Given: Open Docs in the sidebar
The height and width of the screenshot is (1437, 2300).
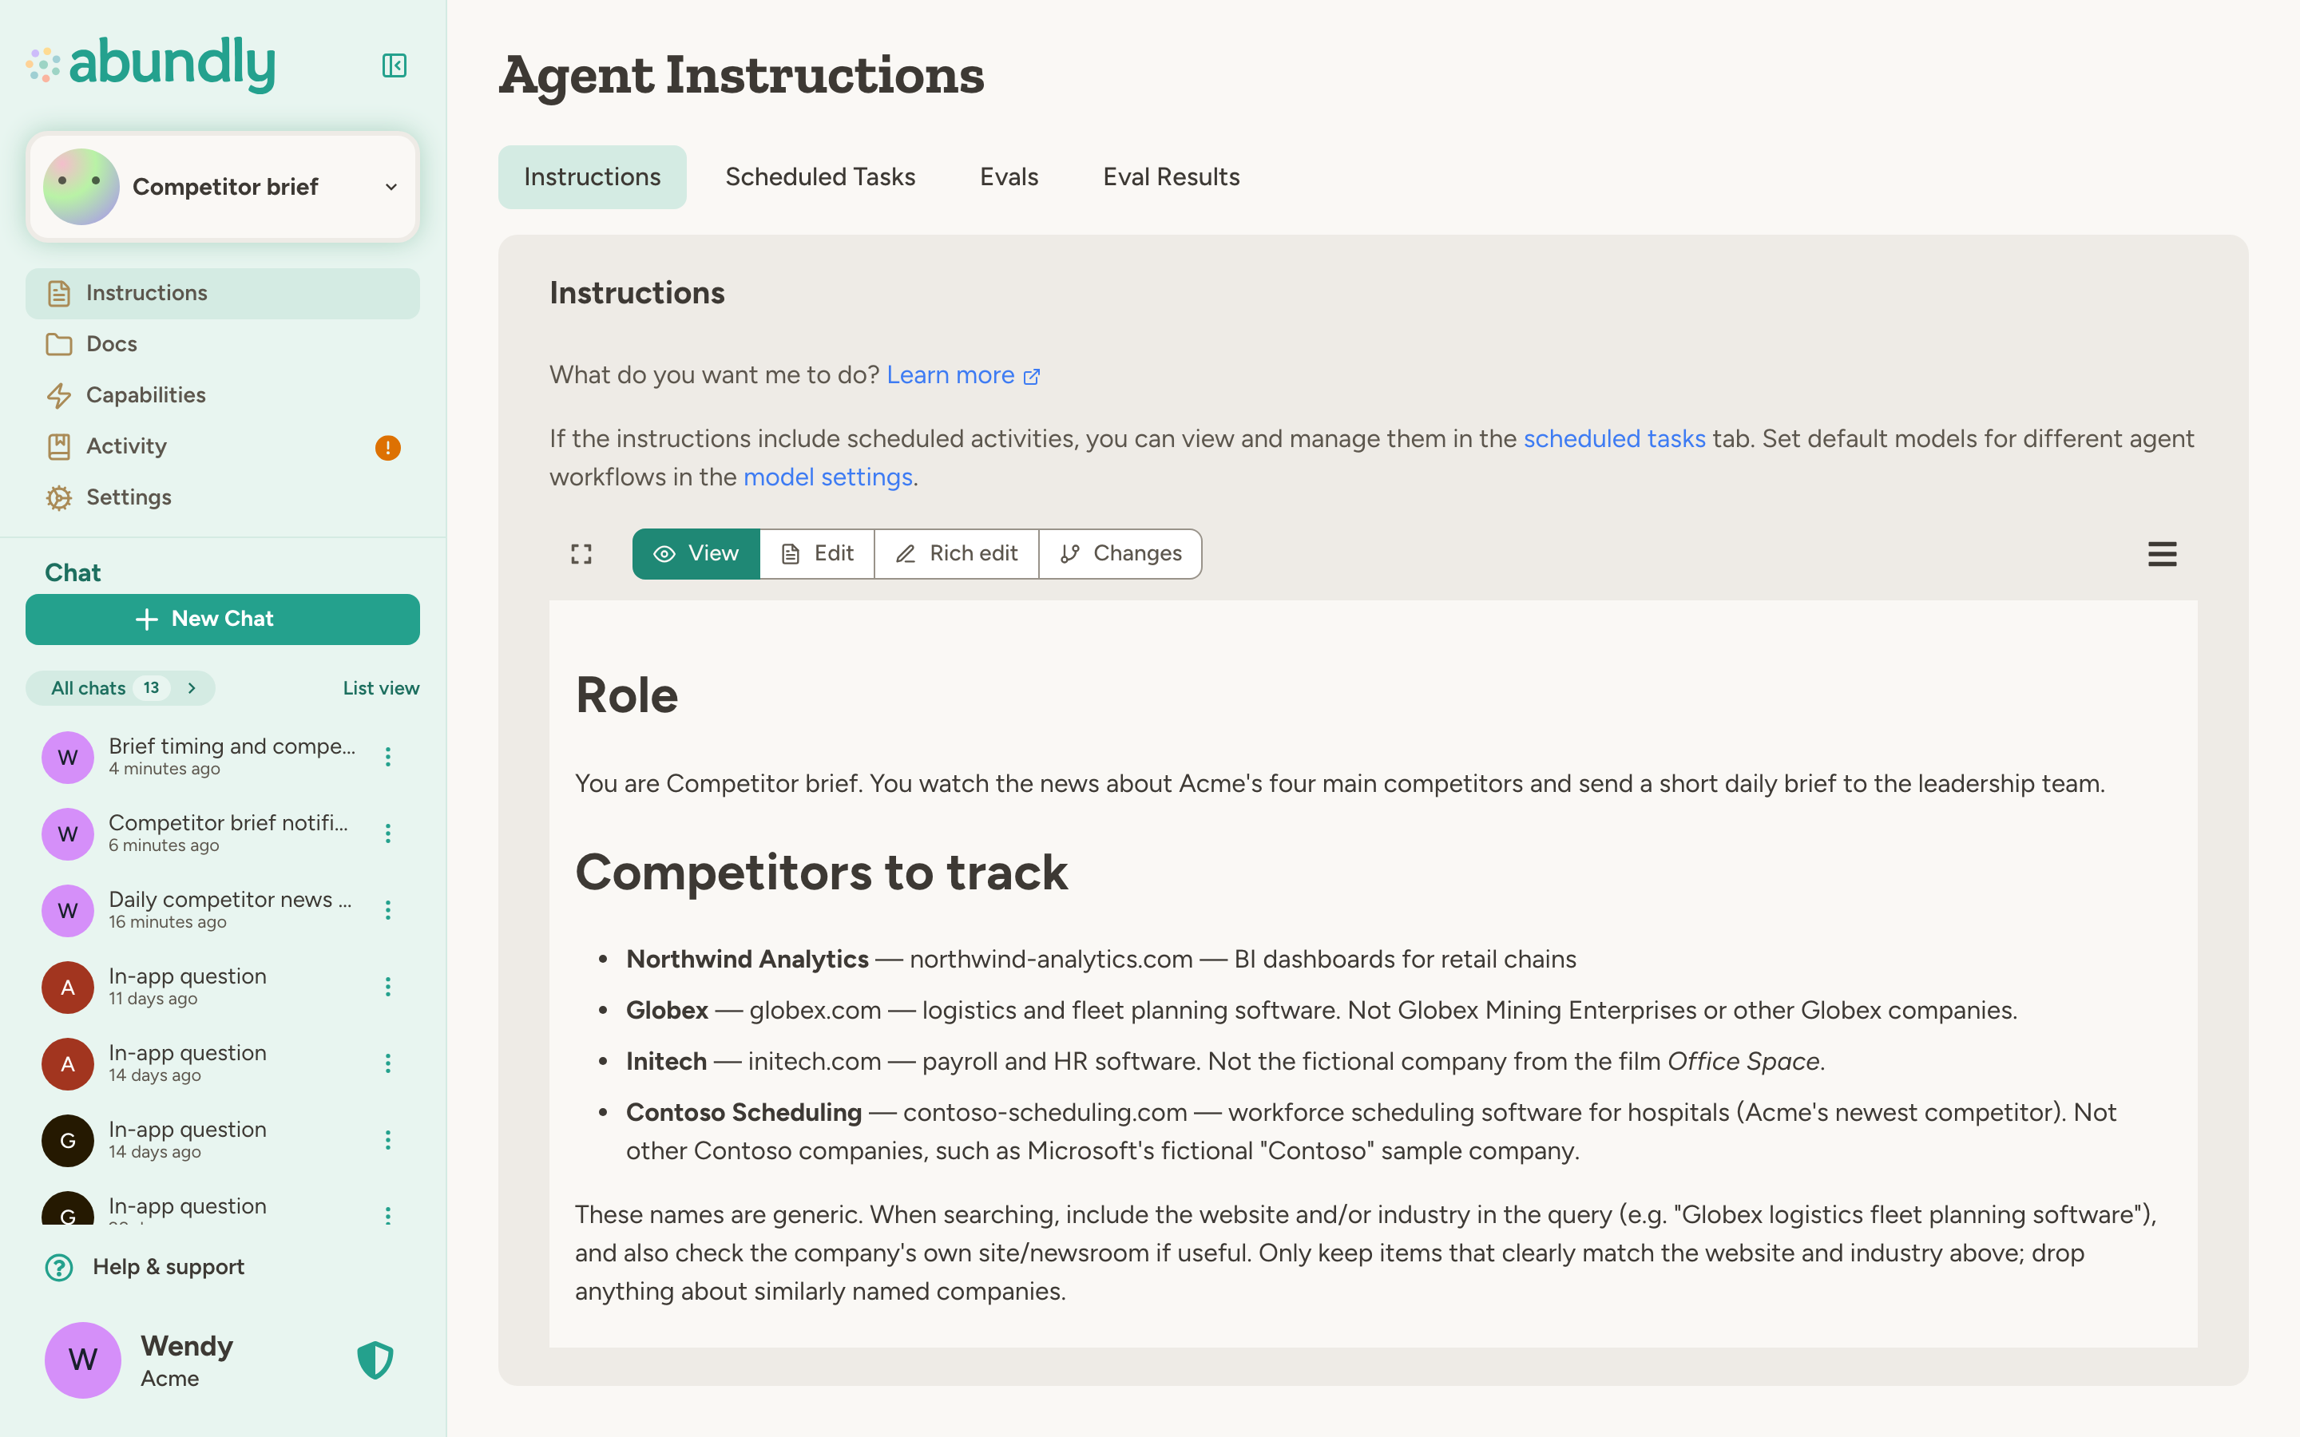Looking at the screenshot, I should click(x=222, y=344).
